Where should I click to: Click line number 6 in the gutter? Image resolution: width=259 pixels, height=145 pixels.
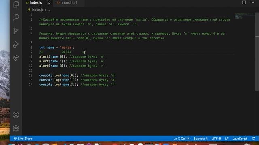32,48
